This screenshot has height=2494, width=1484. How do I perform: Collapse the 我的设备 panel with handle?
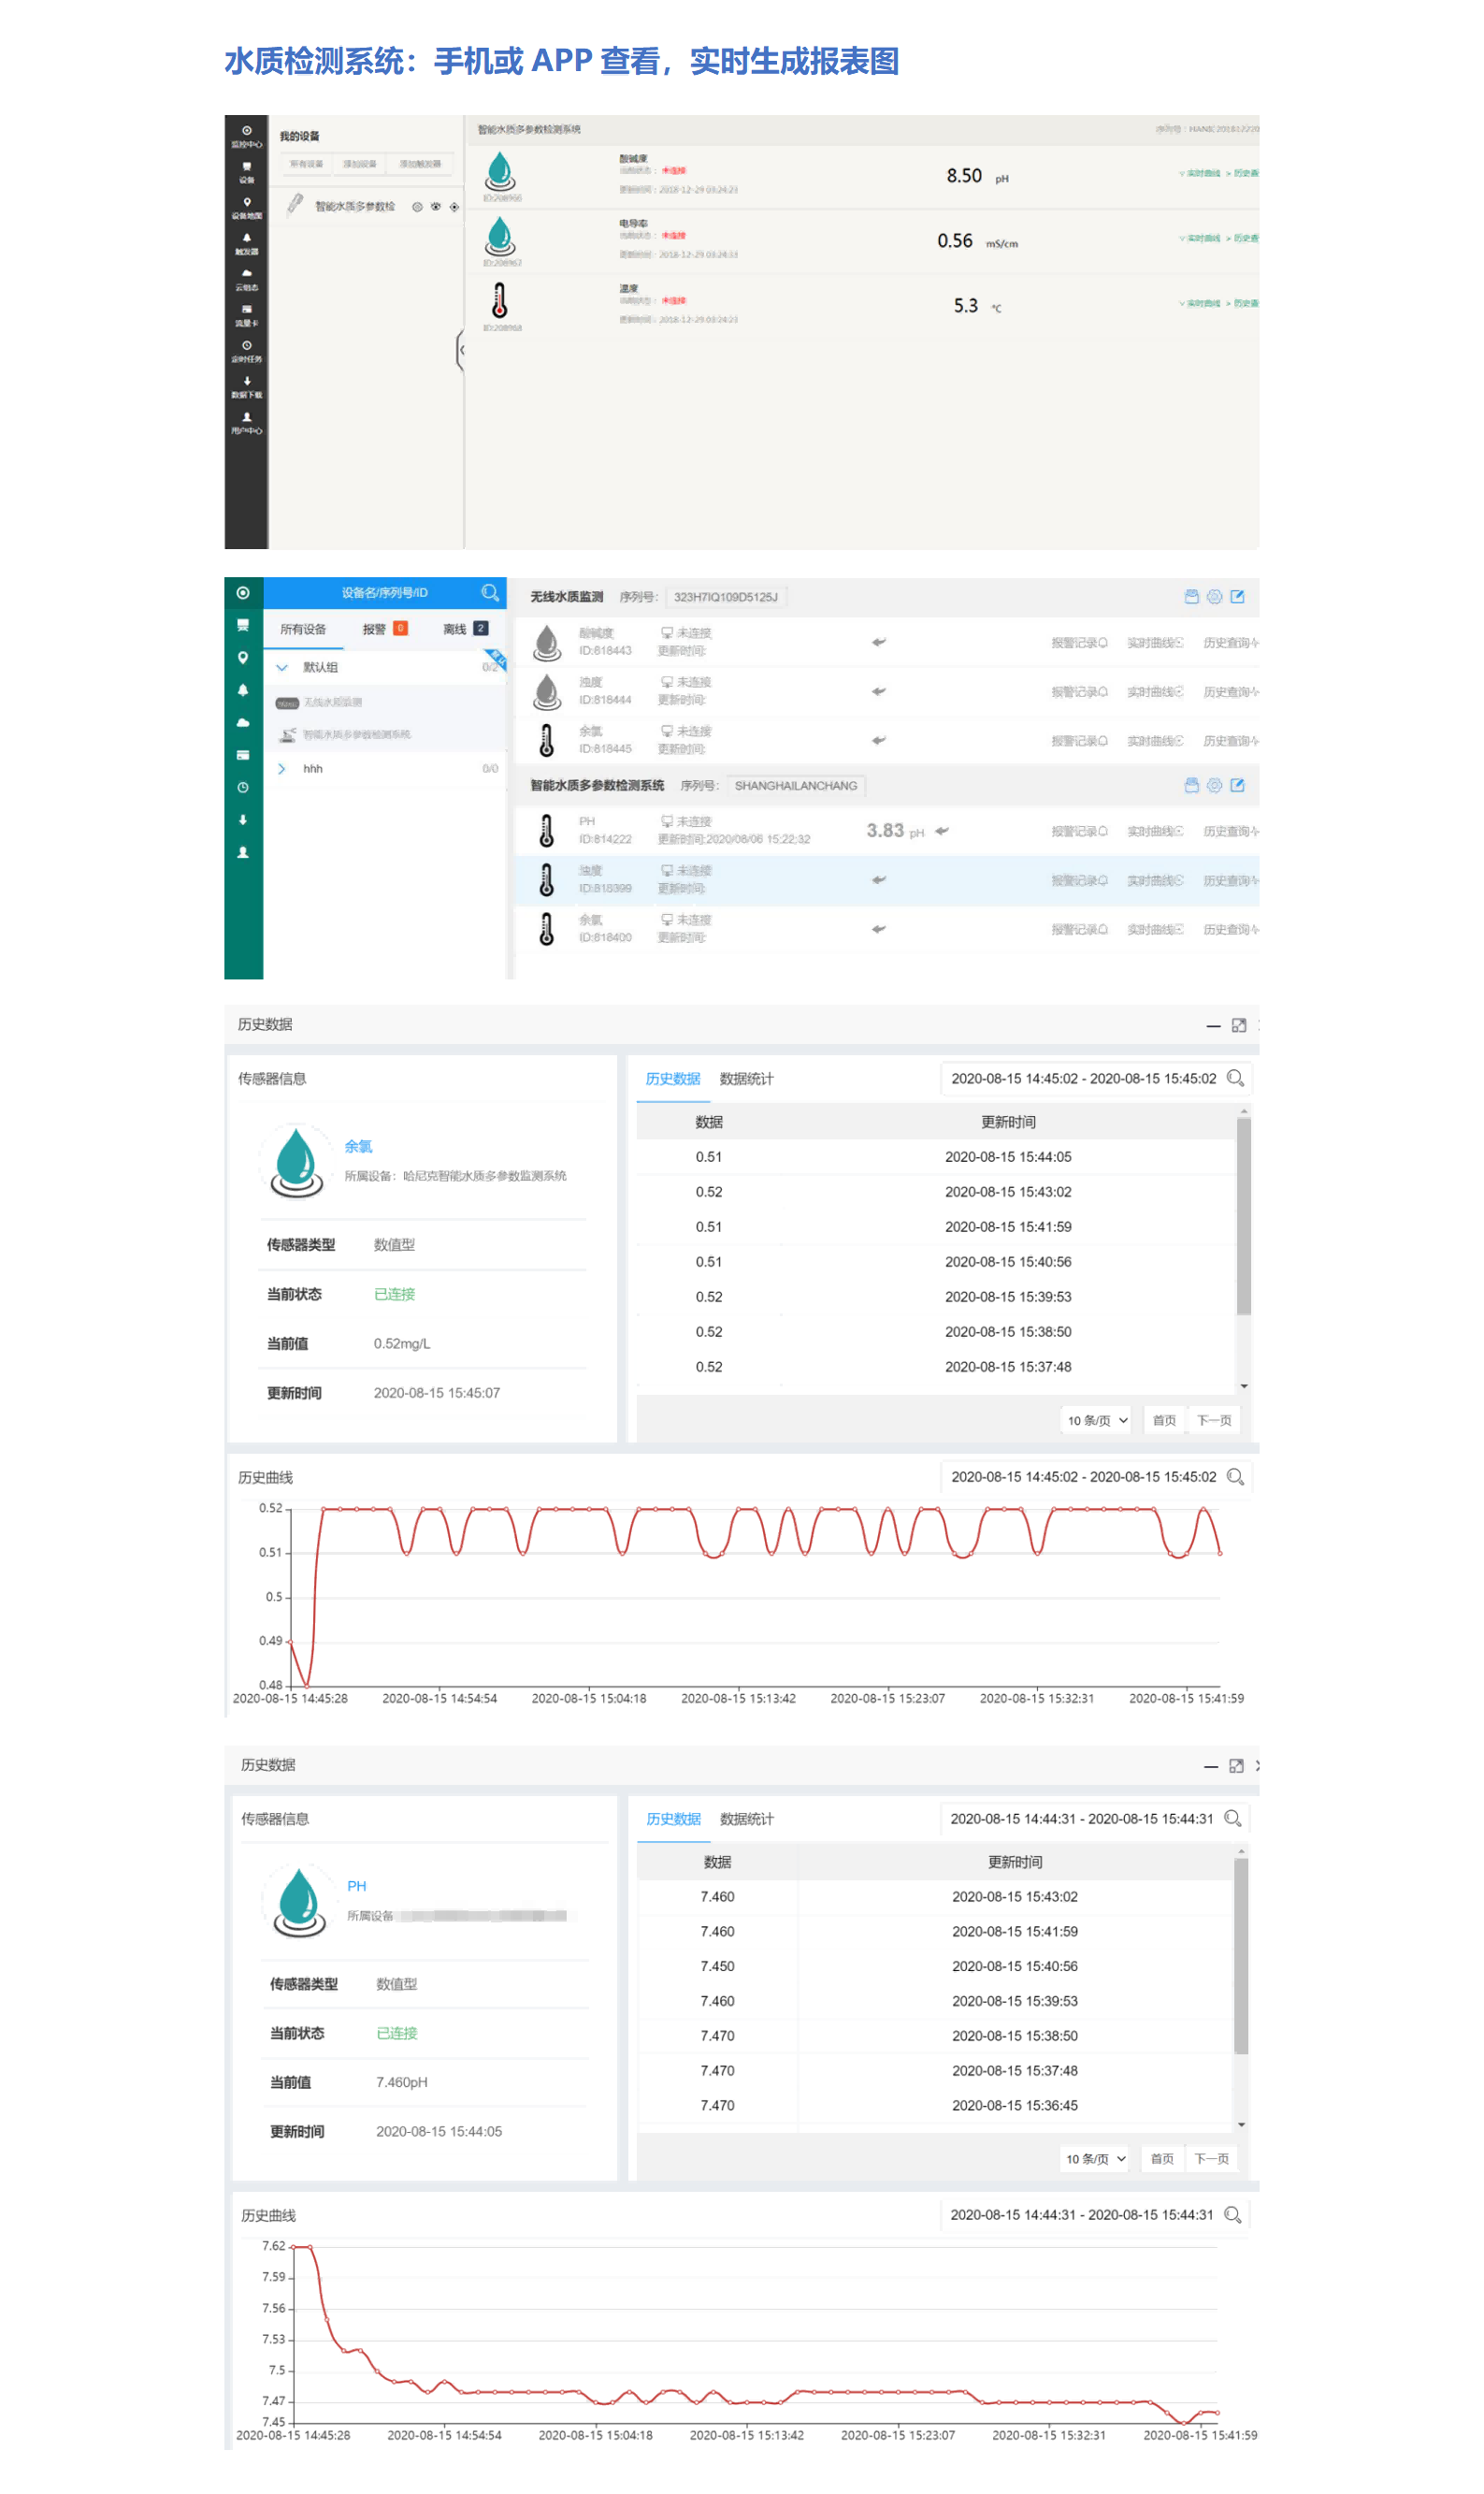point(460,350)
